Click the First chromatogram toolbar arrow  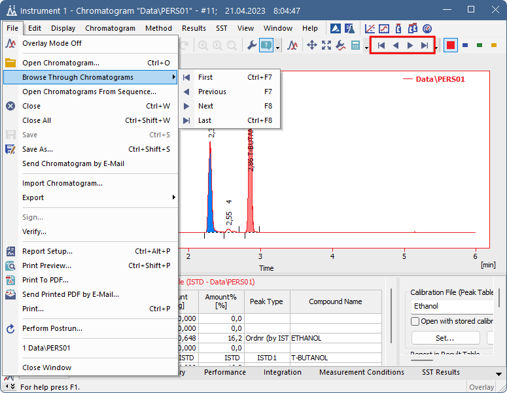tap(381, 46)
